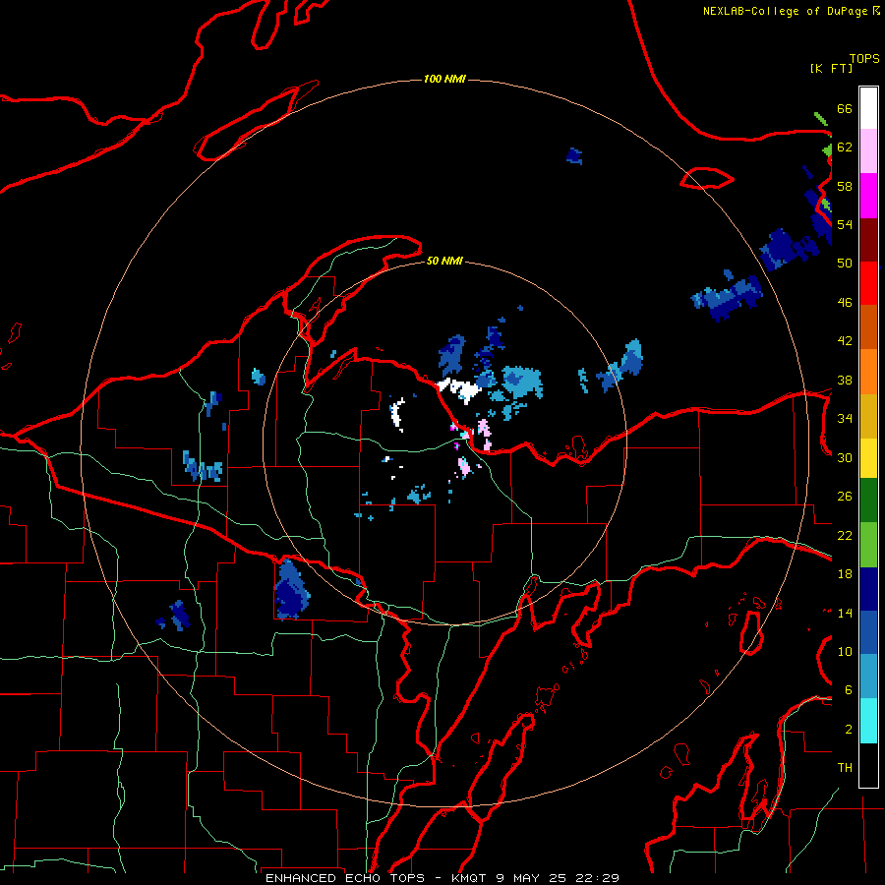Click the '22' legend value
885x885 pixels.
pyautogui.click(x=845, y=535)
